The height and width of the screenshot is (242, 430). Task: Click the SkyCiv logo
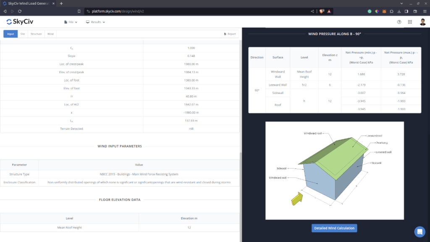[21, 22]
